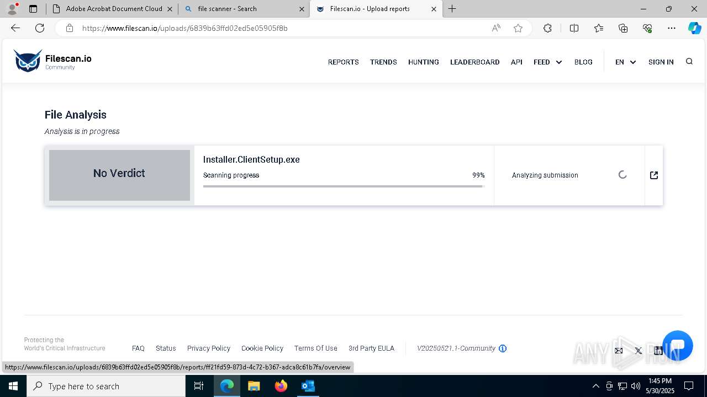
Task: Click the X (Twitter) footer icon
Action: pos(639,351)
